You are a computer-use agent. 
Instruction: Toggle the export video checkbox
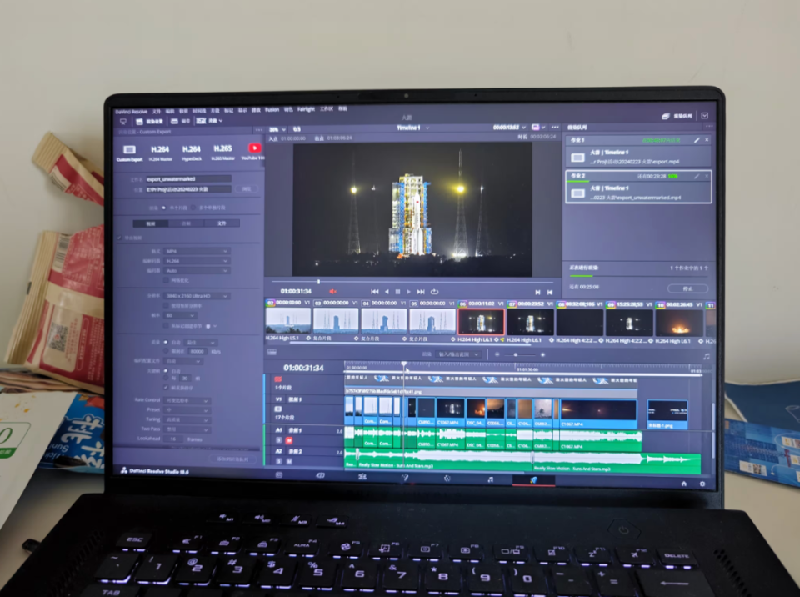119,238
